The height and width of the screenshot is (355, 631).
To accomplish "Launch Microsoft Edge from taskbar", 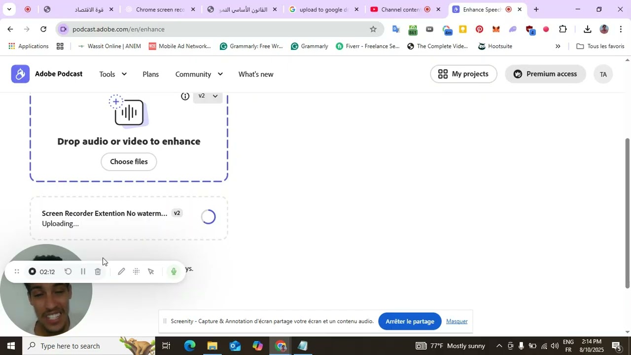I will tap(190, 346).
